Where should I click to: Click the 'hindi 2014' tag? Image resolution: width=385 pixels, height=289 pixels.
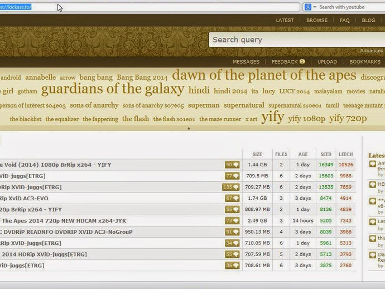(x=230, y=91)
